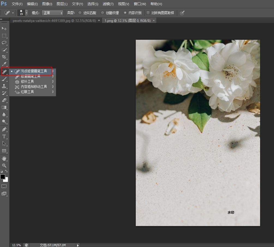Open the 滤镜(T) menu
The width and height of the screenshot is (274, 247).
pyautogui.click(x=108, y=4)
